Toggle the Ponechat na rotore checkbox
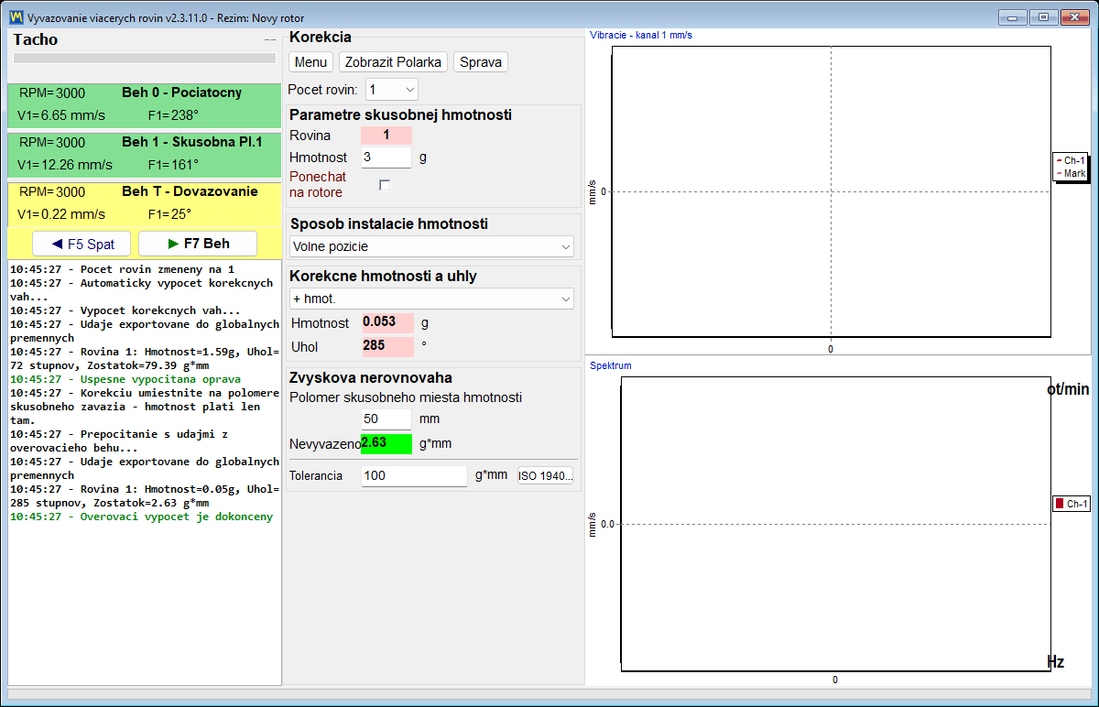Viewport: 1099px width, 707px height. (x=385, y=185)
